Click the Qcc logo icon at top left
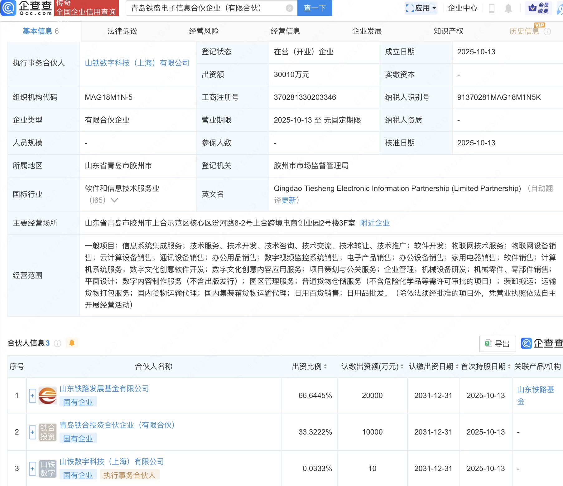The width and height of the screenshot is (563, 486). point(8,8)
